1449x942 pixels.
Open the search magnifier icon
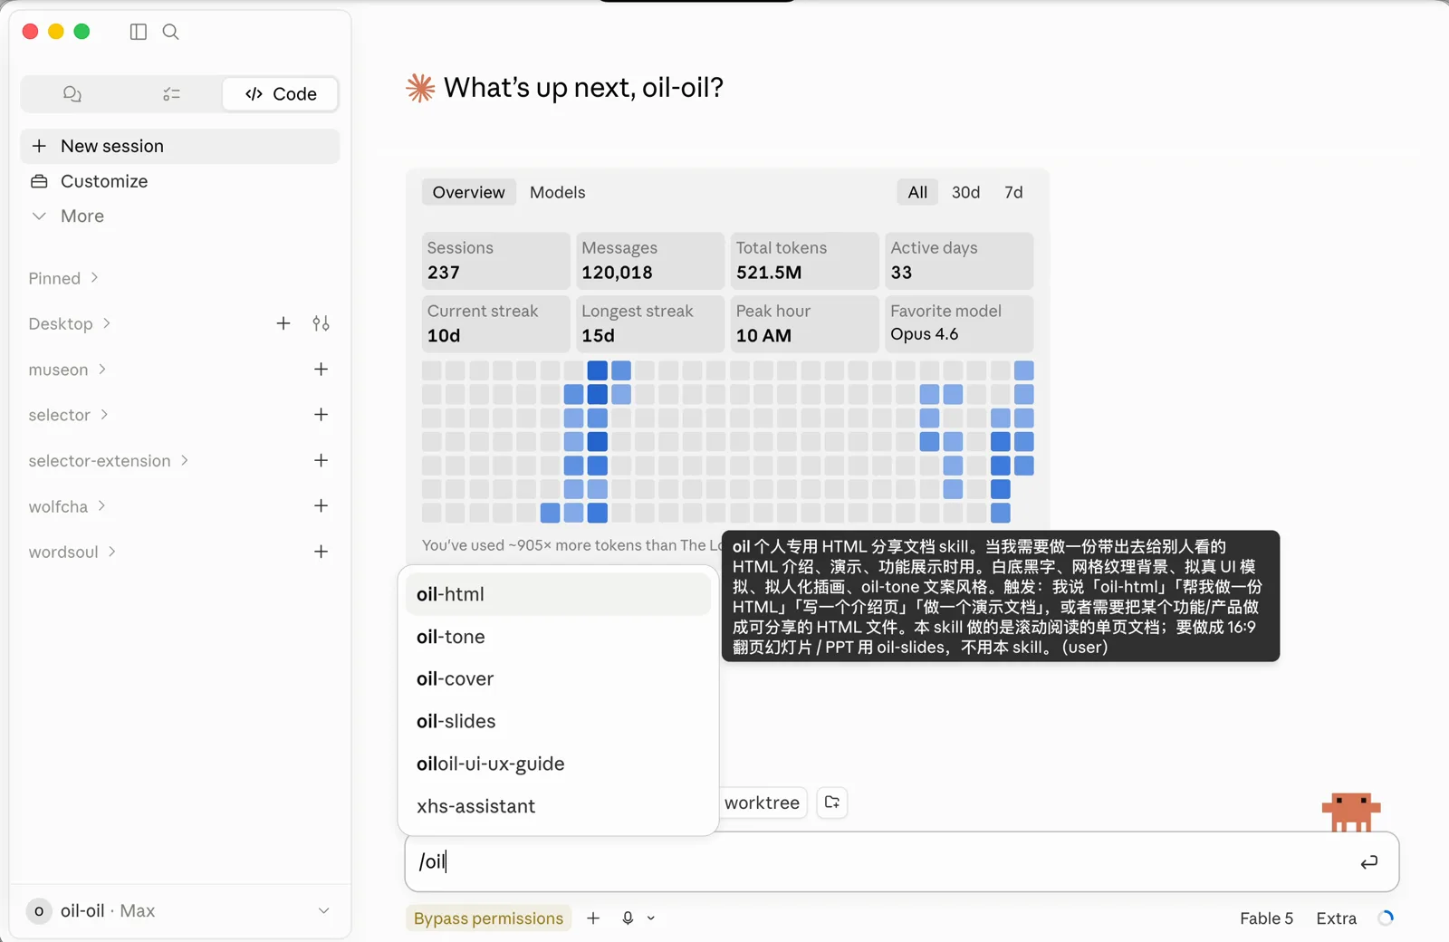(x=170, y=32)
